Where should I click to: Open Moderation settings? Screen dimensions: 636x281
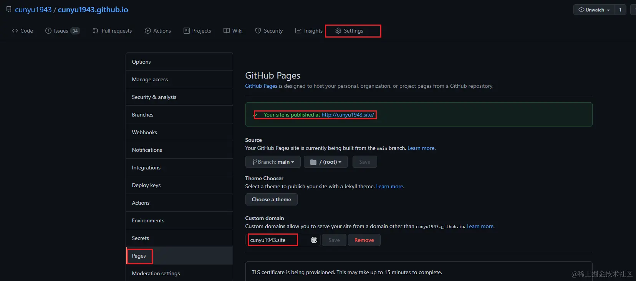point(179,273)
